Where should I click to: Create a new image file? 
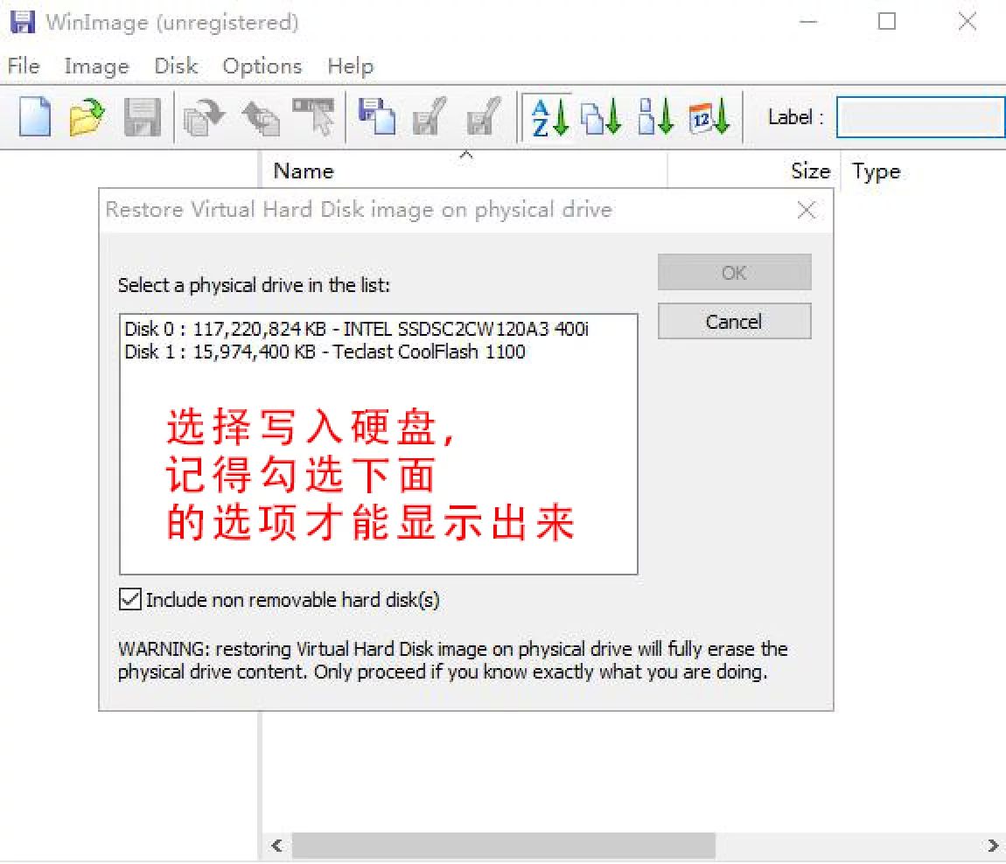tap(33, 118)
